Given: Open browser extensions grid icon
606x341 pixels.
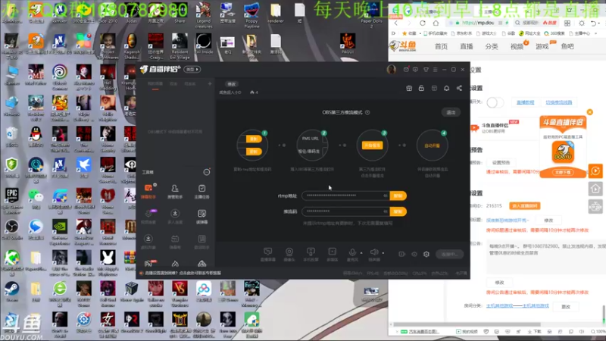Looking at the screenshot, I should click(567, 23).
